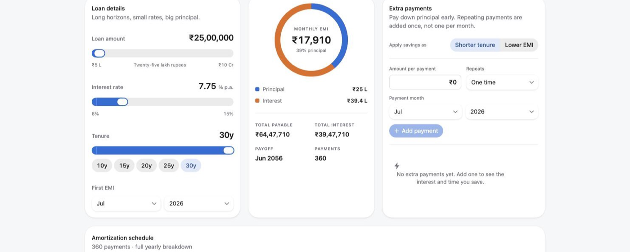630x252 pixels.
Task: Open the First EMI month dropdown
Action: [x=126, y=203]
